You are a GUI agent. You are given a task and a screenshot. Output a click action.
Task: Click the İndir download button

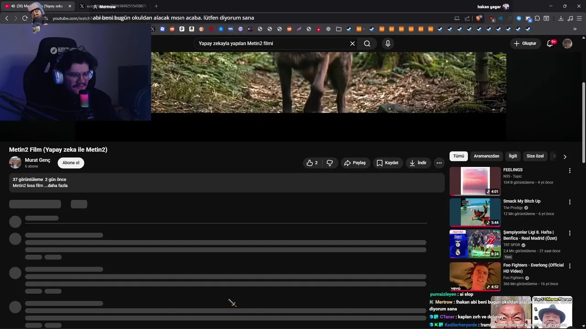(418, 163)
